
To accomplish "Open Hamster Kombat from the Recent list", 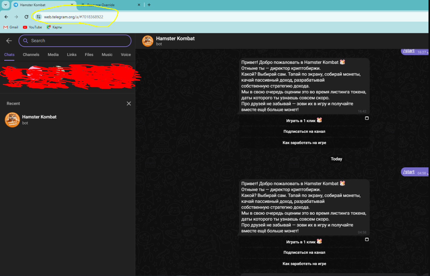I will pyautogui.click(x=68, y=120).
